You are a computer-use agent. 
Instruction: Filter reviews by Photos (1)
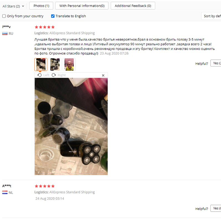(x=41, y=6)
